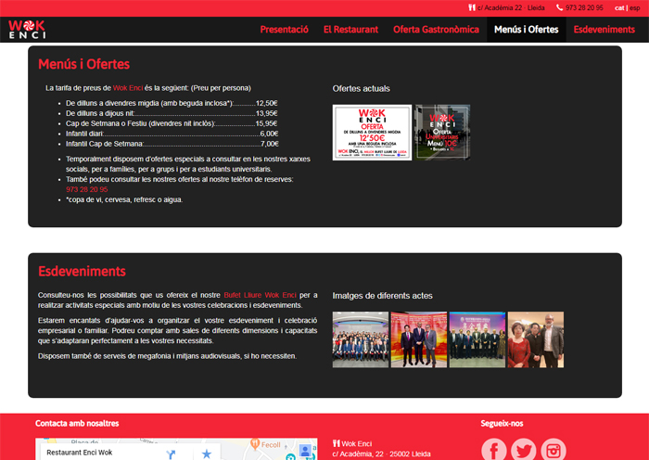Screen dimensions: 649x460
Task: Switch language to cat
Action: tap(619, 7)
